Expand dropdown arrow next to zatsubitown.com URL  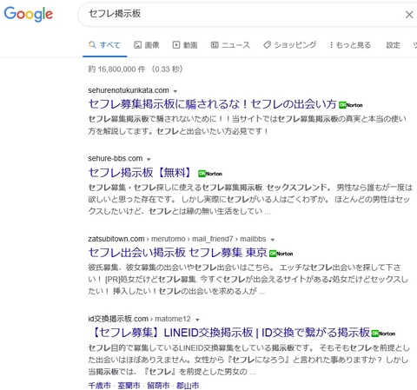pos(272,240)
